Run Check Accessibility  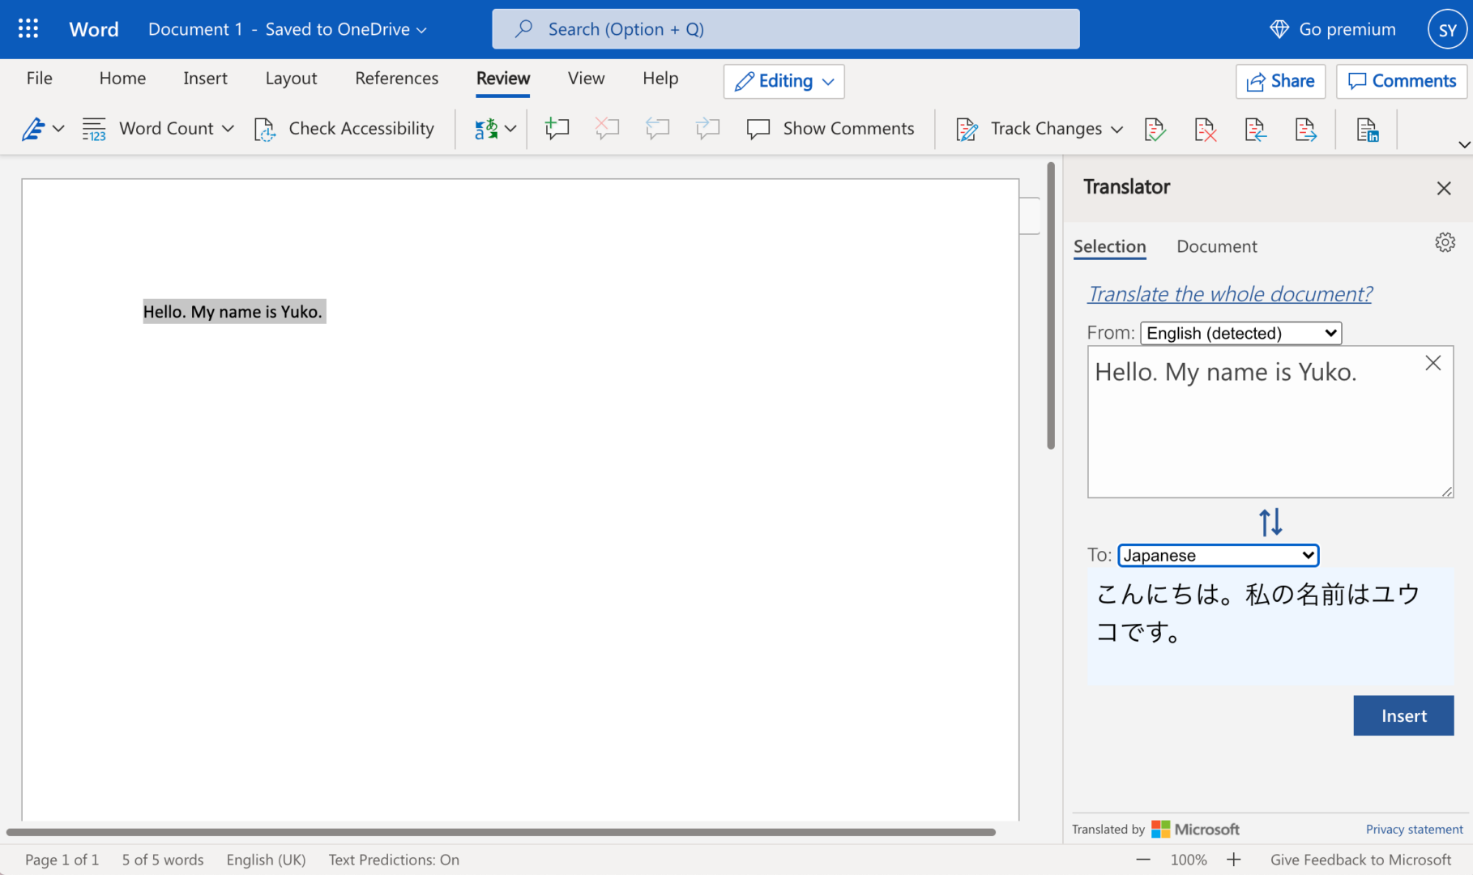(344, 129)
